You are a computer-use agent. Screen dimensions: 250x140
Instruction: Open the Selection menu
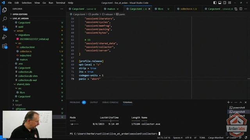27,3
